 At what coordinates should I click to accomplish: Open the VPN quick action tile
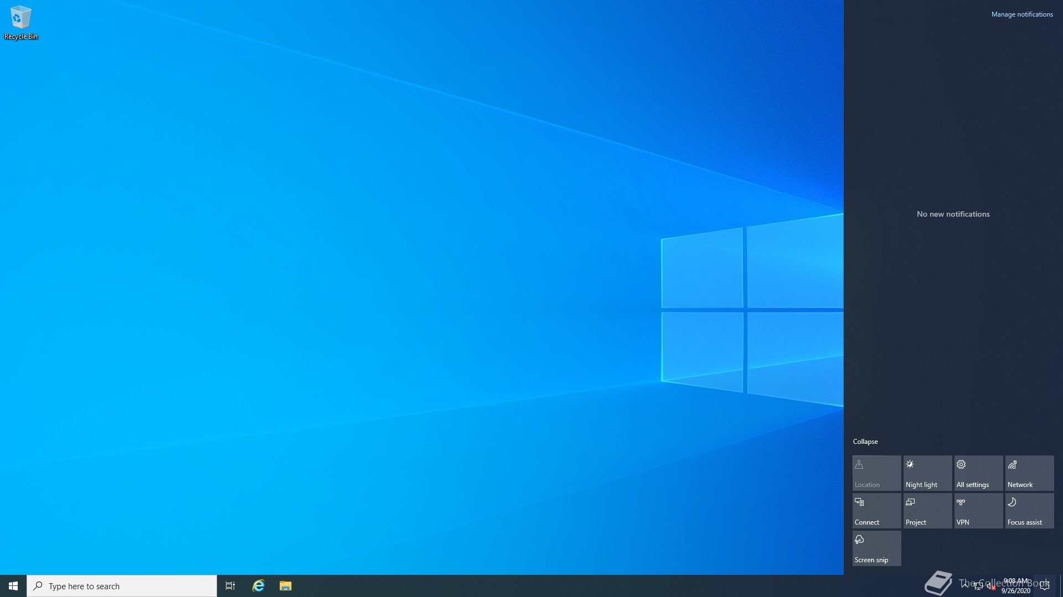[979, 511]
